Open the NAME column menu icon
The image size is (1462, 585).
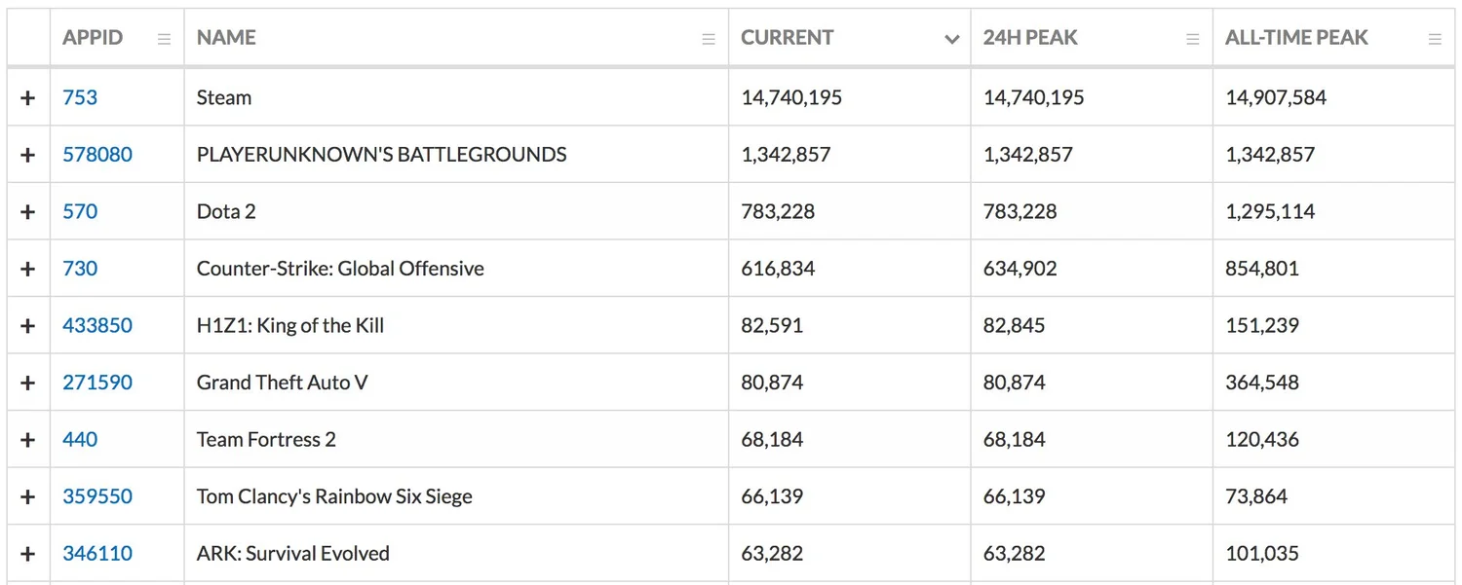tap(709, 39)
